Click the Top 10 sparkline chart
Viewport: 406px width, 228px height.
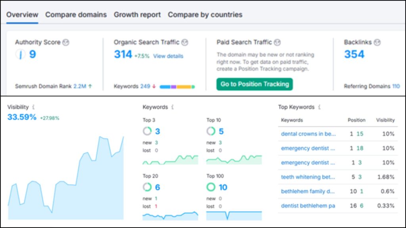coord(234,160)
